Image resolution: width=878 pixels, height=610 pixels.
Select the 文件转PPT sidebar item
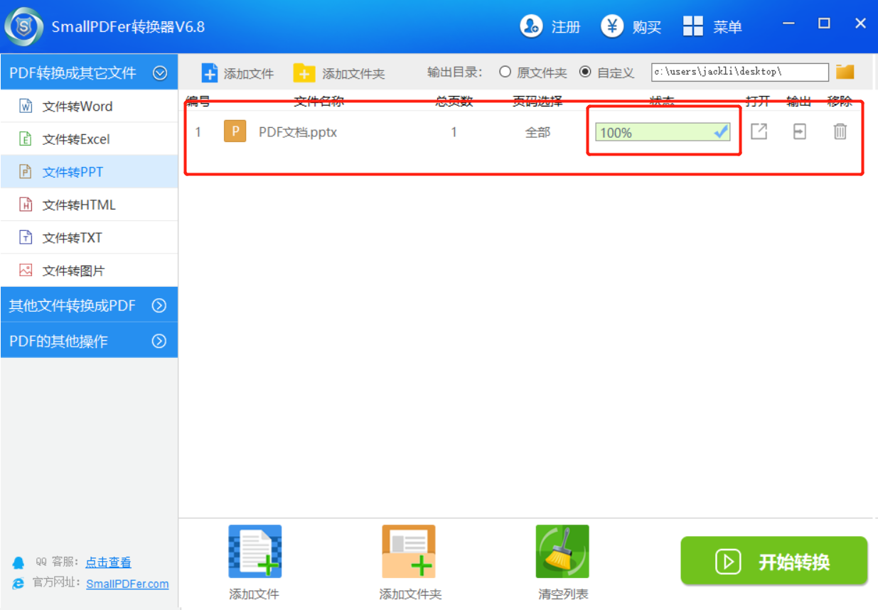tap(89, 172)
